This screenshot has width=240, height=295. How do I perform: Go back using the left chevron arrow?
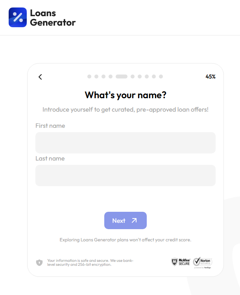point(40,77)
